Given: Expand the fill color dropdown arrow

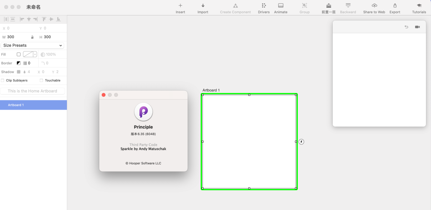Looking at the screenshot, I should 35,55.
